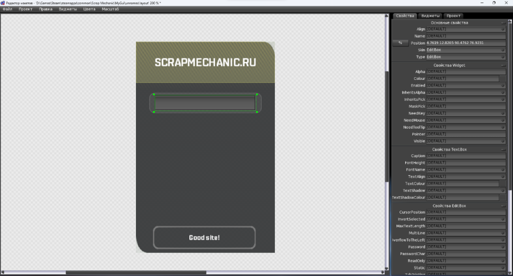Click the app icon in title bar

3,3
